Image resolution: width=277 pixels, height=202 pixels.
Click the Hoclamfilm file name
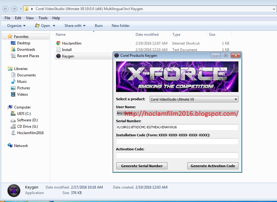point(72,43)
